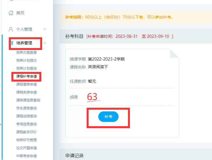Viewport: 212px width, 160px height.
Task: Click the blue 补考 button
Action: click(108, 117)
